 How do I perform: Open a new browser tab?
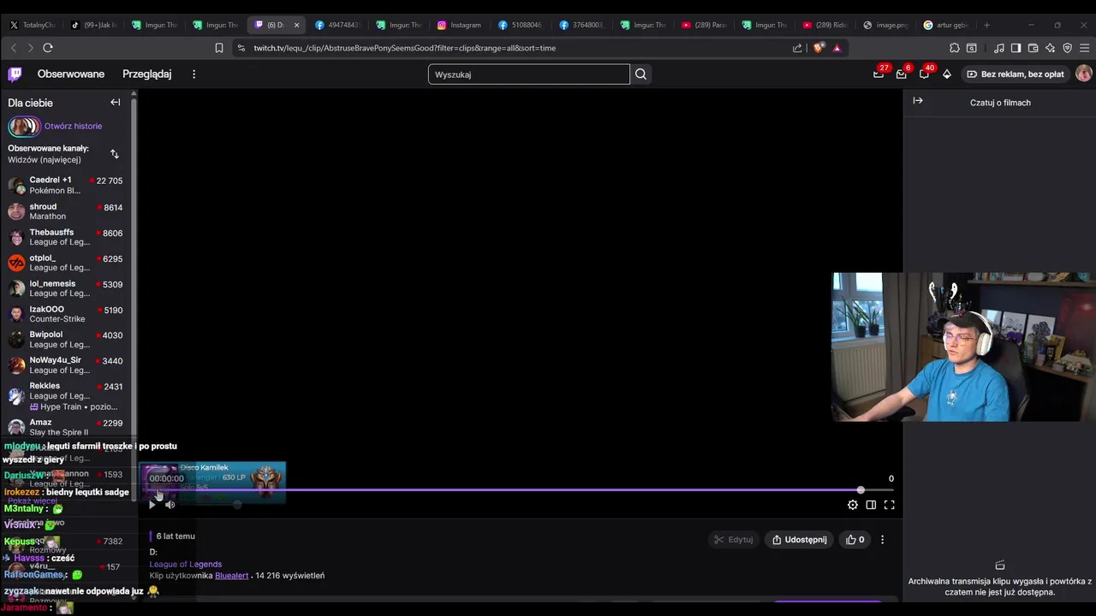986,25
